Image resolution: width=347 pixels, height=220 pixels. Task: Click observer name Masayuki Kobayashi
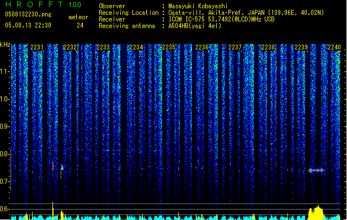198,6
